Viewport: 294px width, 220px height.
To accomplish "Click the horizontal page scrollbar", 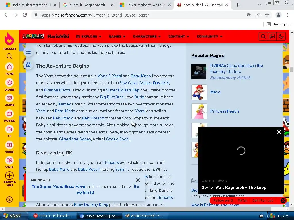I will [138, 209].
